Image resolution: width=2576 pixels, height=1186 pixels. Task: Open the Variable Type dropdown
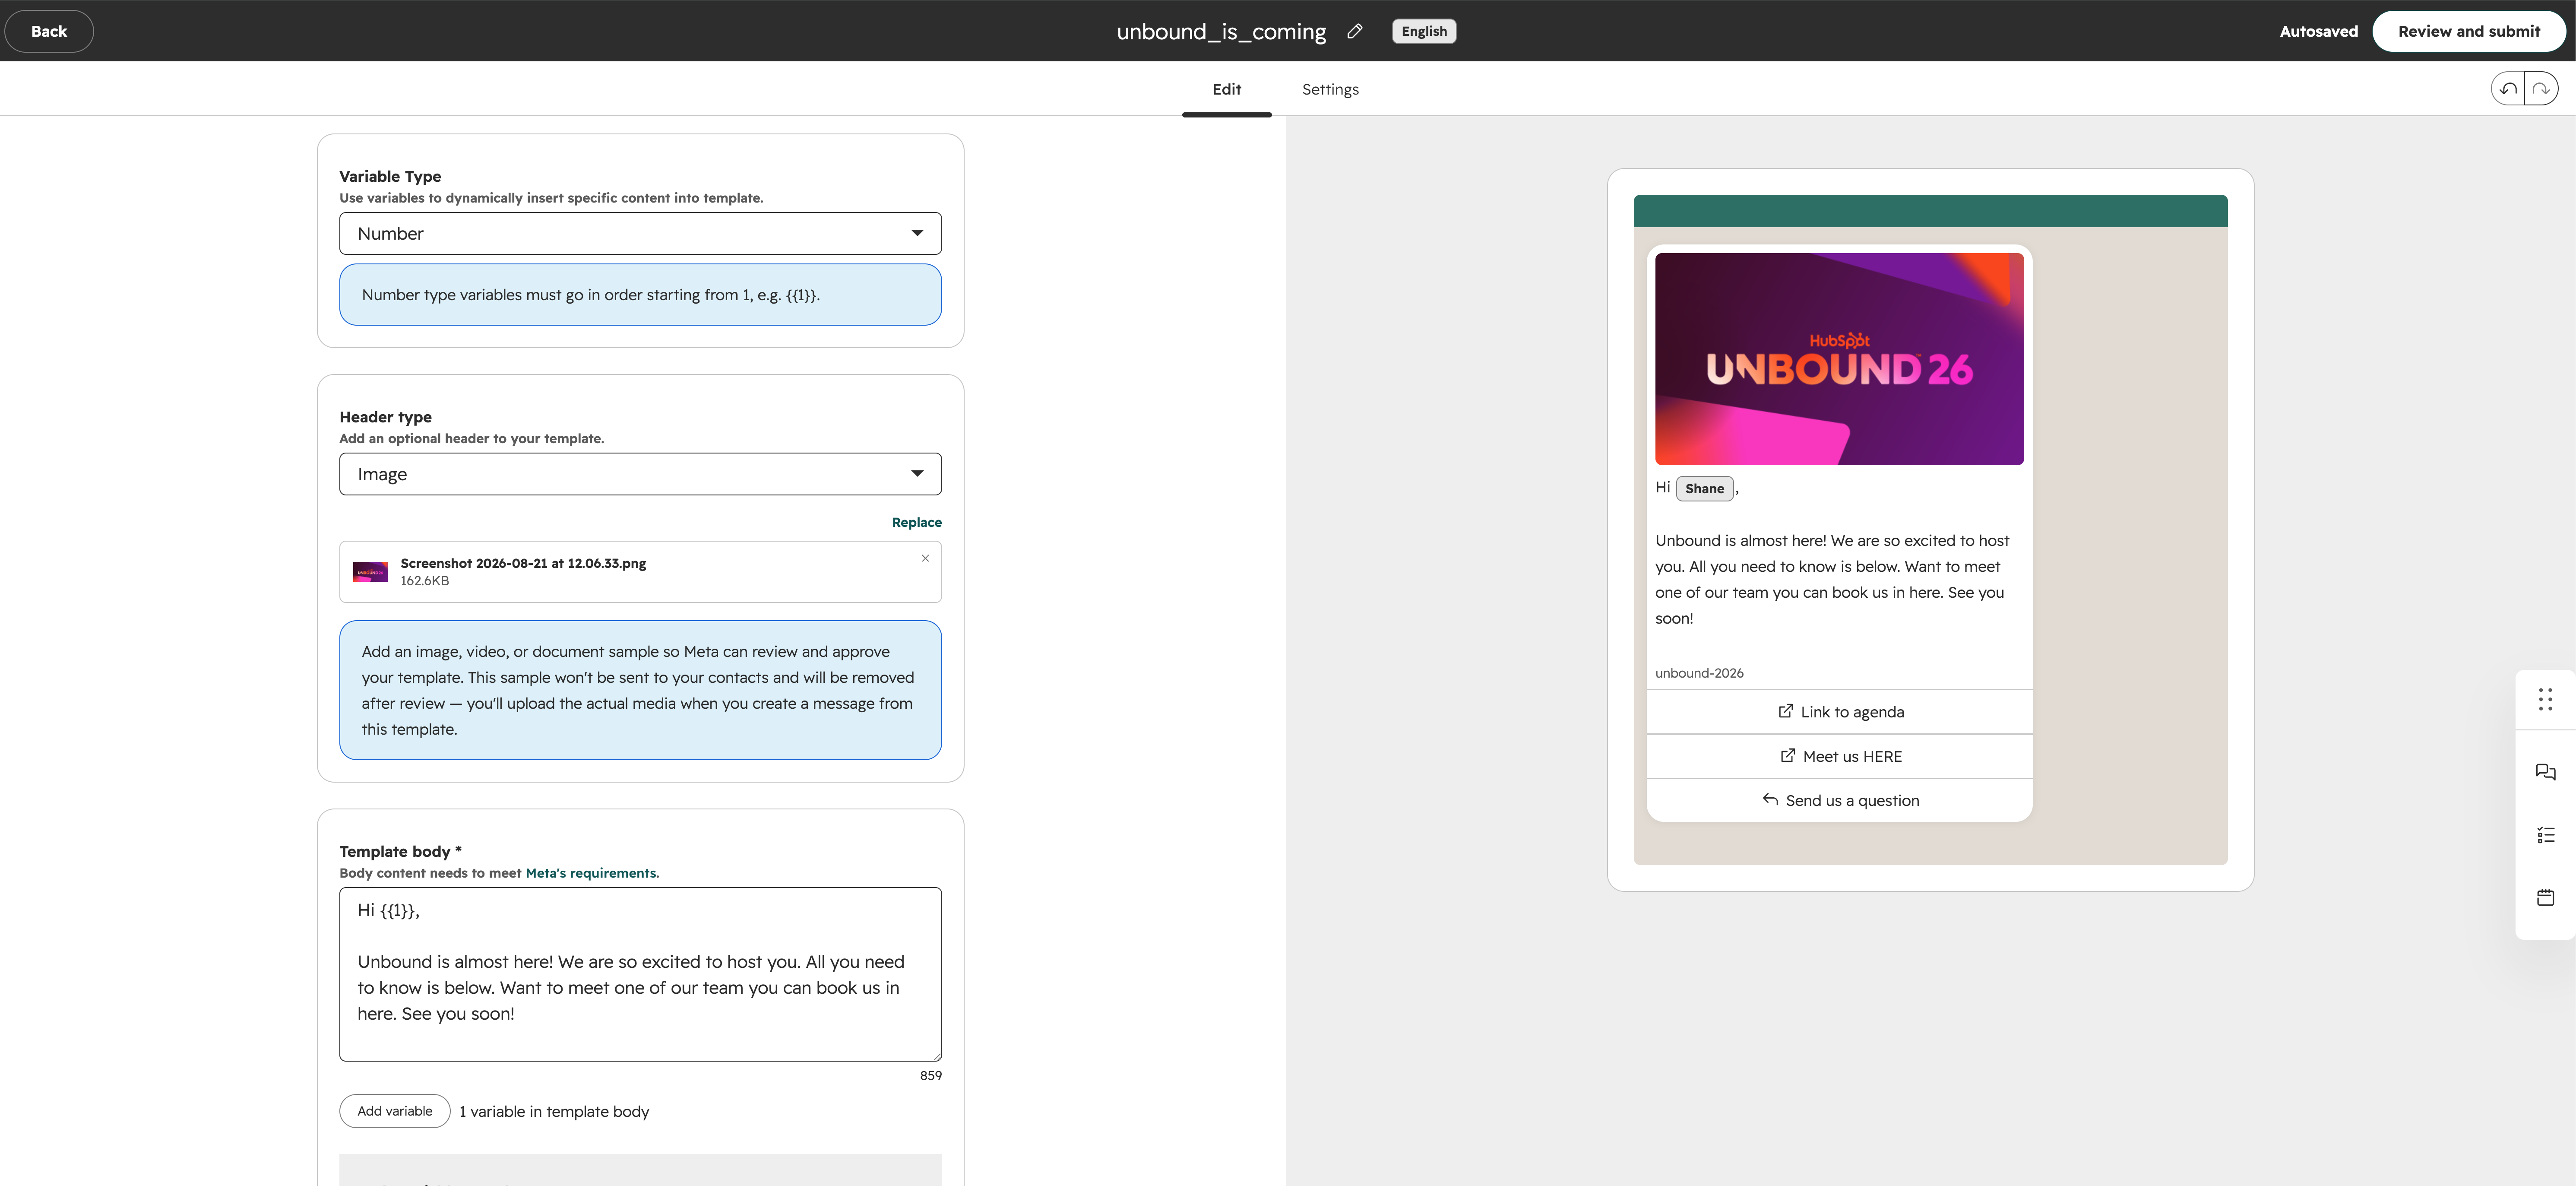tap(640, 233)
